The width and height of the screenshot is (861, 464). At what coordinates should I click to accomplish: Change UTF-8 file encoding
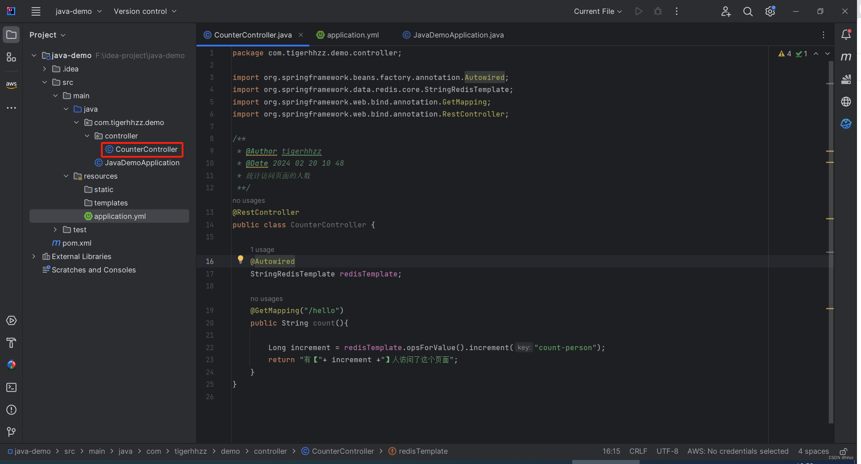click(667, 451)
